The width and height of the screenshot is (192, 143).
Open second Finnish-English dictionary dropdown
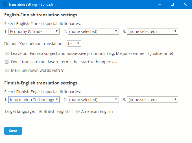tap(93, 100)
